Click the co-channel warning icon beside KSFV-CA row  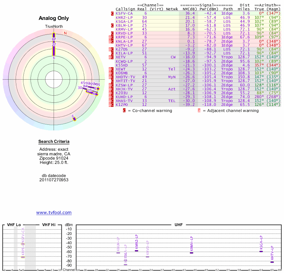(x=113, y=14)
